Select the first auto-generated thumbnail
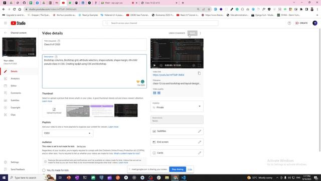321x181 pixels. coord(78,111)
